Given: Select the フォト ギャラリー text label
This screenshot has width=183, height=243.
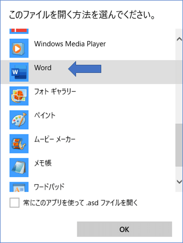Looking at the screenshot, I should pos(55,91).
